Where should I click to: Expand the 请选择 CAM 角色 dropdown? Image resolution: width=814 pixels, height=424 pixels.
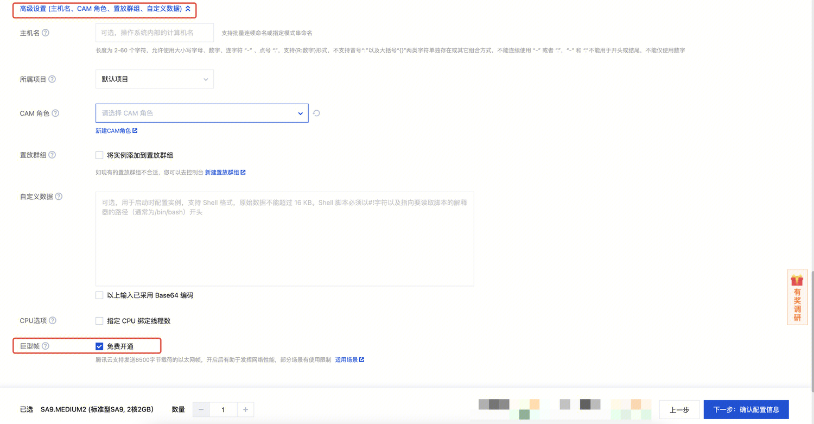pyautogui.click(x=202, y=113)
